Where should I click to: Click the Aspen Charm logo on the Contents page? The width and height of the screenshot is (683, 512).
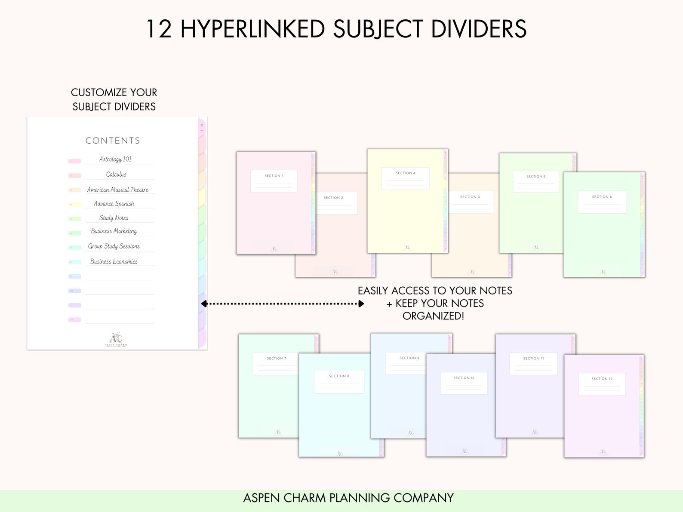(x=116, y=339)
